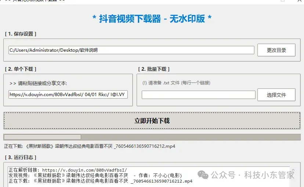Click the [ 1. 保存设置 ] label
This screenshot has width=304, height=187.
pyautogui.click(x=21, y=34)
